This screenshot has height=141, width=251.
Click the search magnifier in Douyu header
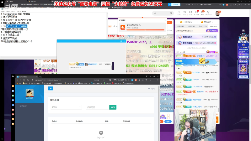pos(171,13)
